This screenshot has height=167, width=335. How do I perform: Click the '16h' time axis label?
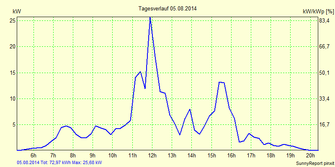tap(232, 155)
